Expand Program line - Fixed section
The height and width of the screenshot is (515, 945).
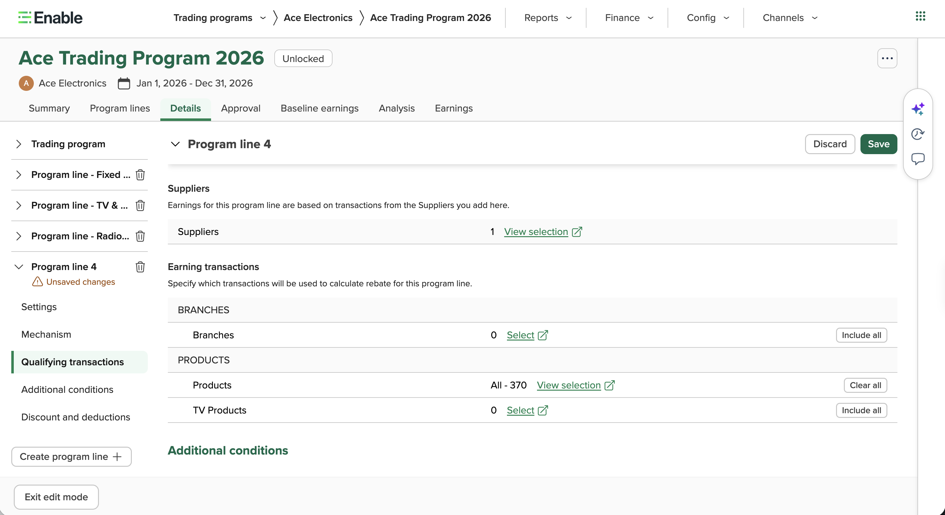point(19,175)
